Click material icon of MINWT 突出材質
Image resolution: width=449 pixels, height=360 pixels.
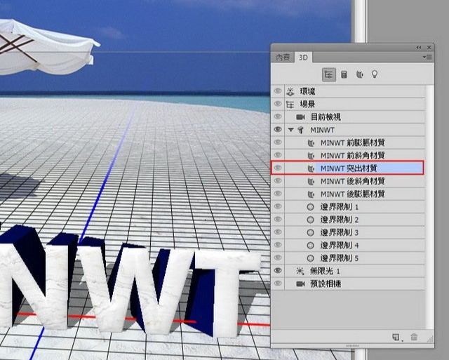click(x=311, y=168)
